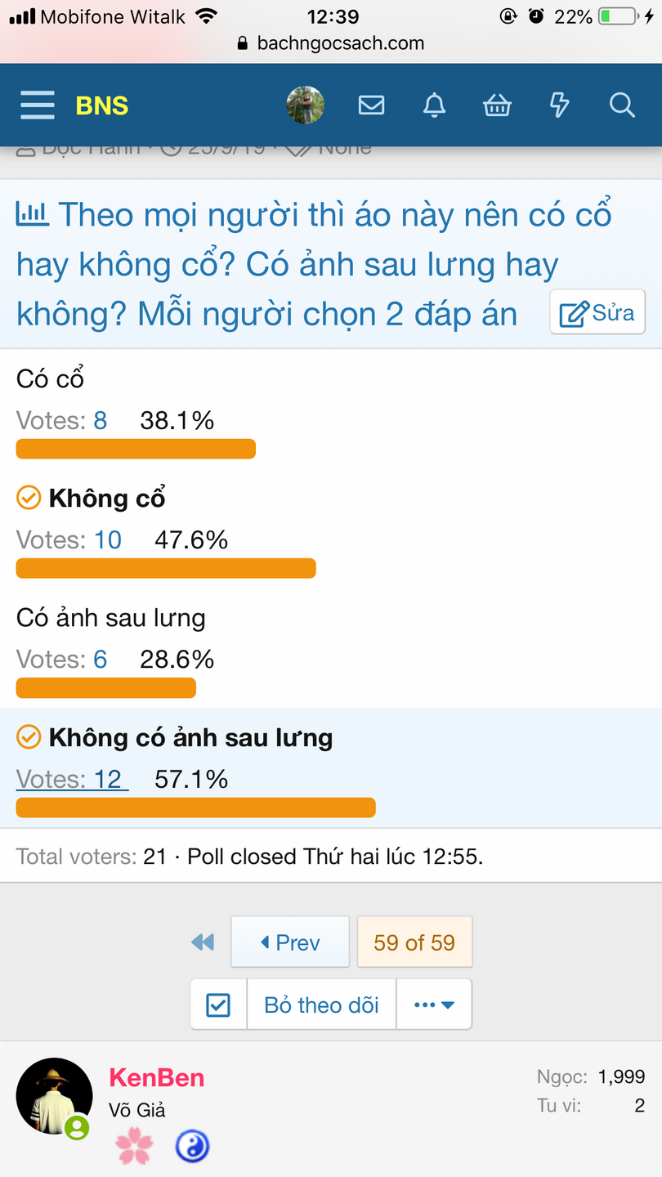Image resolution: width=662 pixels, height=1177 pixels.
Task: Click KenBen's avatar thumbnail
Action: pyautogui.click(x=54, y=1096)
